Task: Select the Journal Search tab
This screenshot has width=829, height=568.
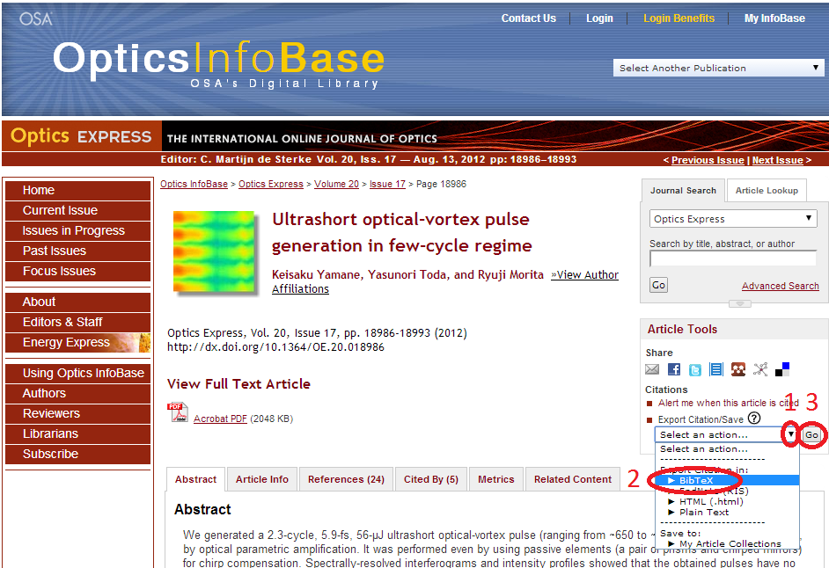Action: click(683, 190)
